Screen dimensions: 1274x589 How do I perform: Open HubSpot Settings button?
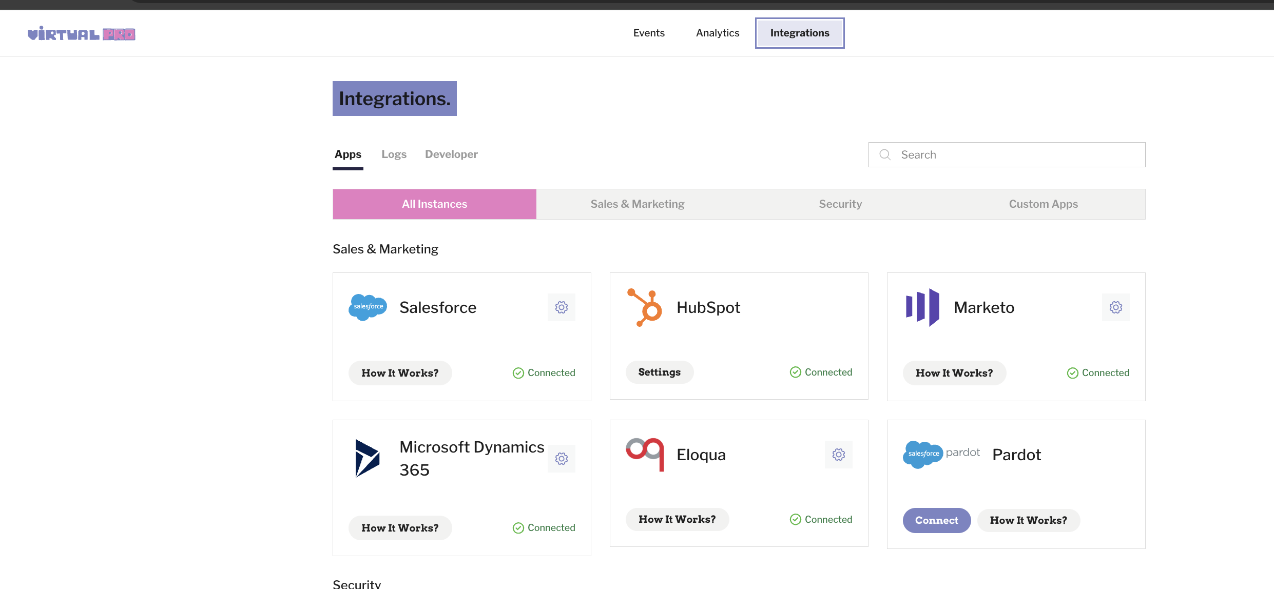[x=660, y=372]
